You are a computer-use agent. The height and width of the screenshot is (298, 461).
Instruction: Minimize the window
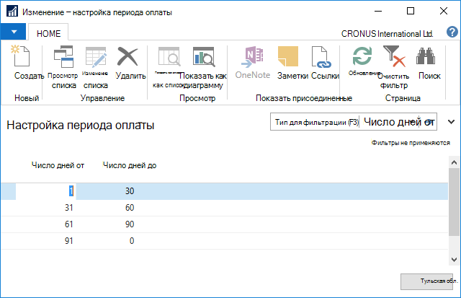tap(378, 12)
